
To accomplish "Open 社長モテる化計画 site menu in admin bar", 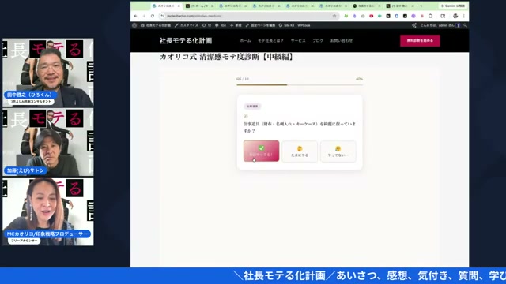I will (x=156, y=25).
